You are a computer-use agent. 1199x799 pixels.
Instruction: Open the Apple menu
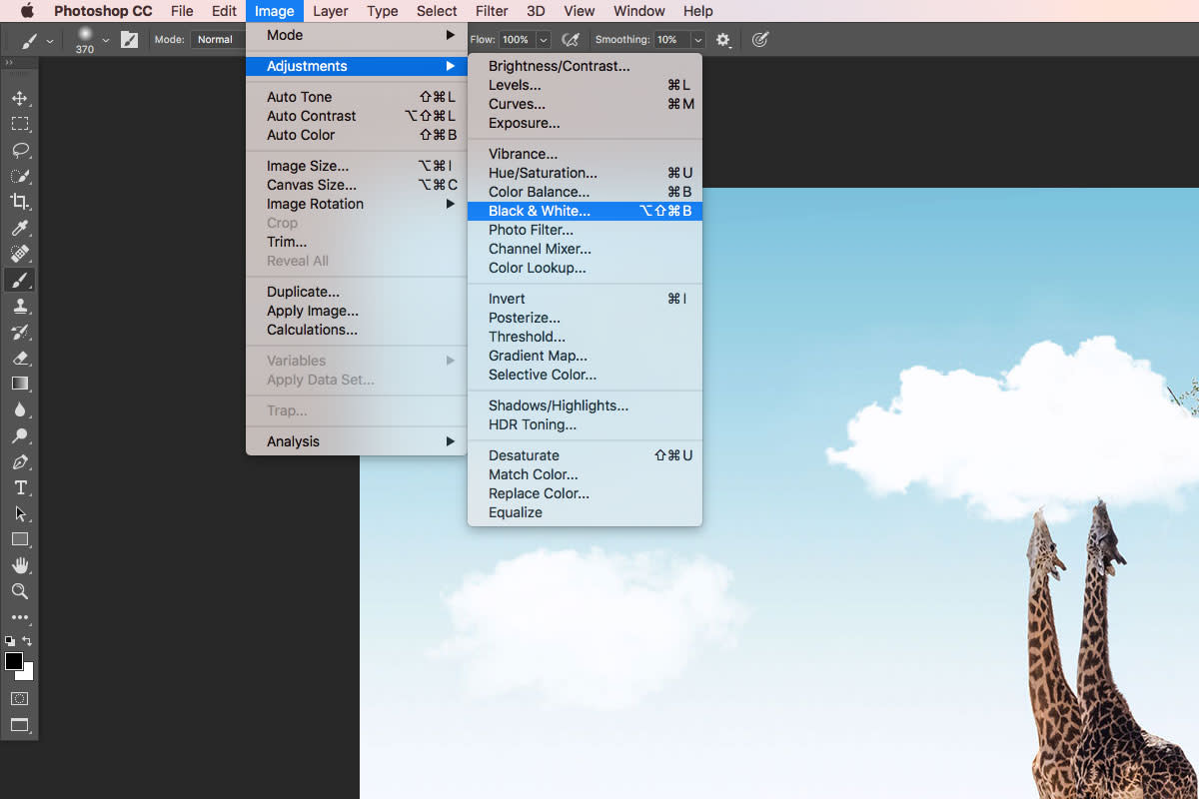coord(26,11)
